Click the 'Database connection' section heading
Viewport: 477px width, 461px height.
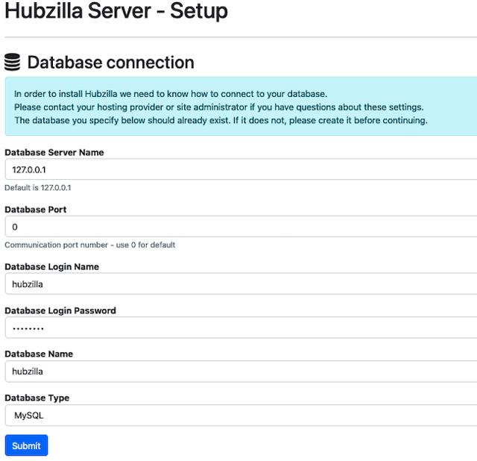(x=110, y=63)
